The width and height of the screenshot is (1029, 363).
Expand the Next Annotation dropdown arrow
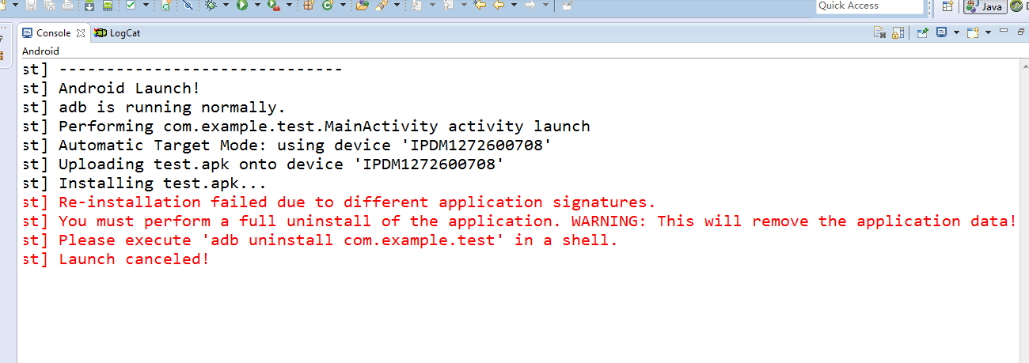click(x=431, y=5)
